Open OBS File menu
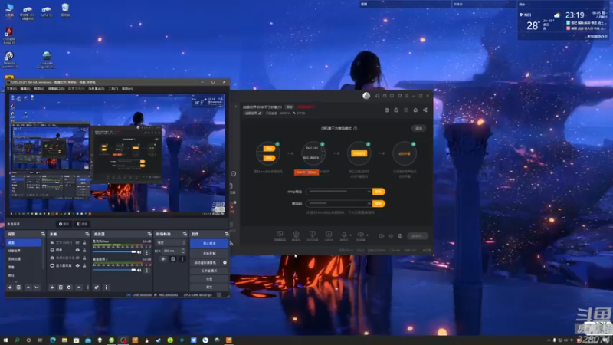 (11, 89)
